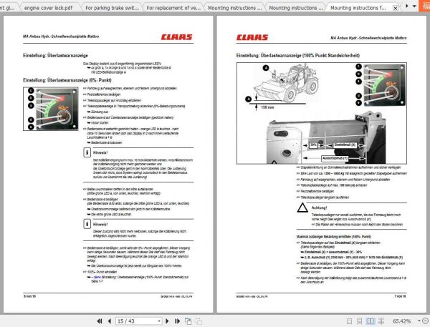Click 'Maximal zulässiger Belastung ermitteln (100%- Punkt)' heading

point(333,236)
